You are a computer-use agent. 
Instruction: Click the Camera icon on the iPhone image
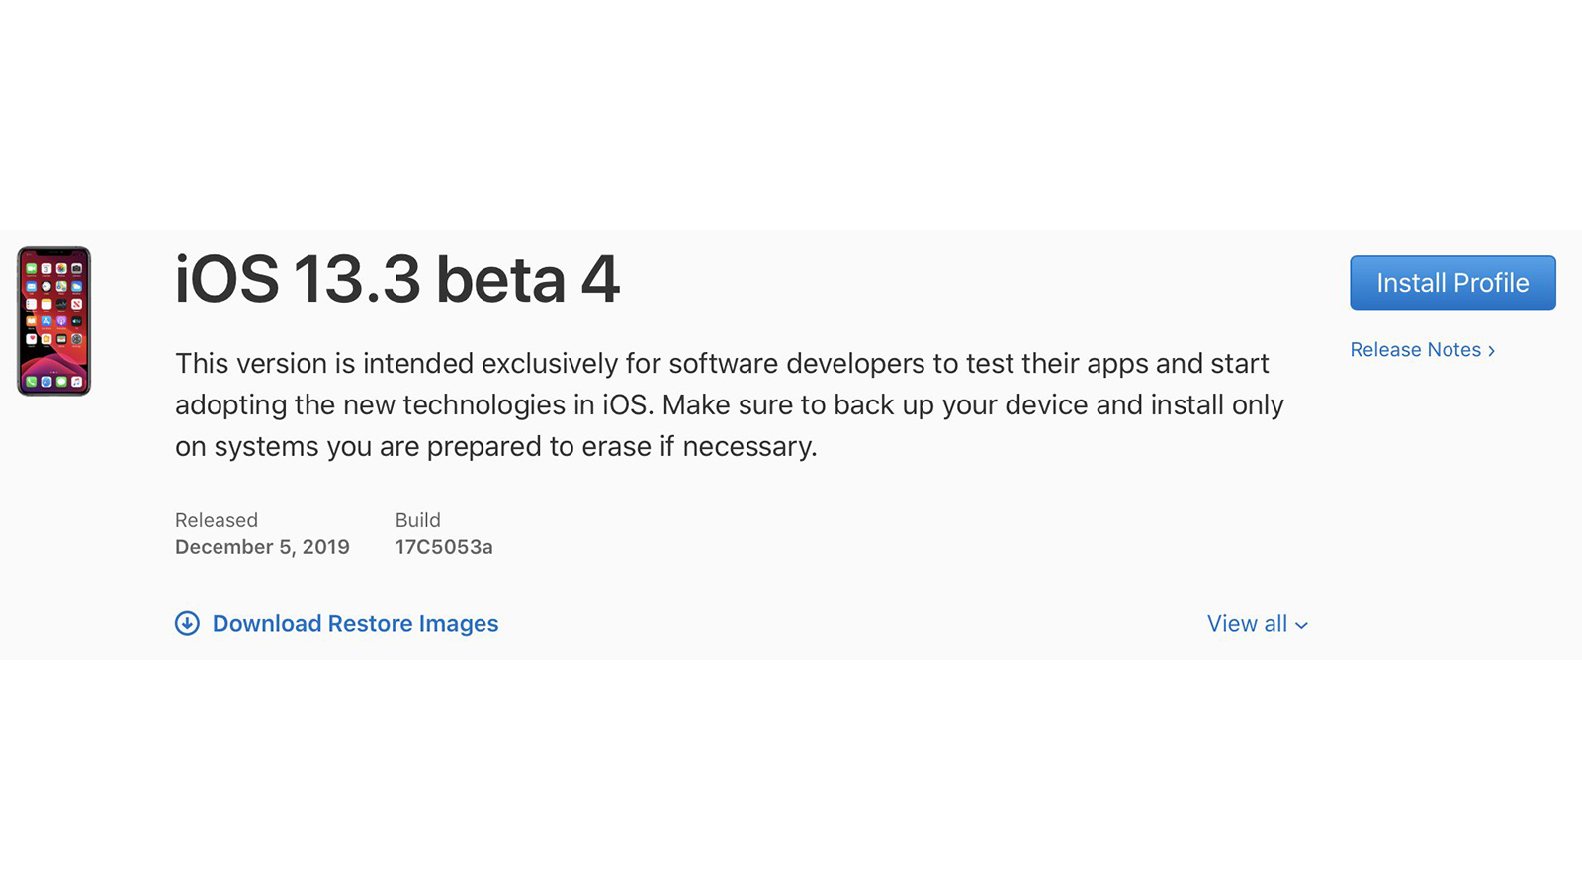(x=76, y=269)
